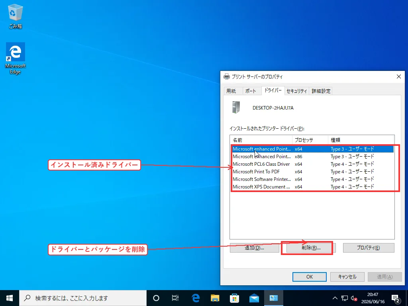The image size is (408, 306).
Task: Open driver プロパティ(E) button
Action: [x=369, y=248]
